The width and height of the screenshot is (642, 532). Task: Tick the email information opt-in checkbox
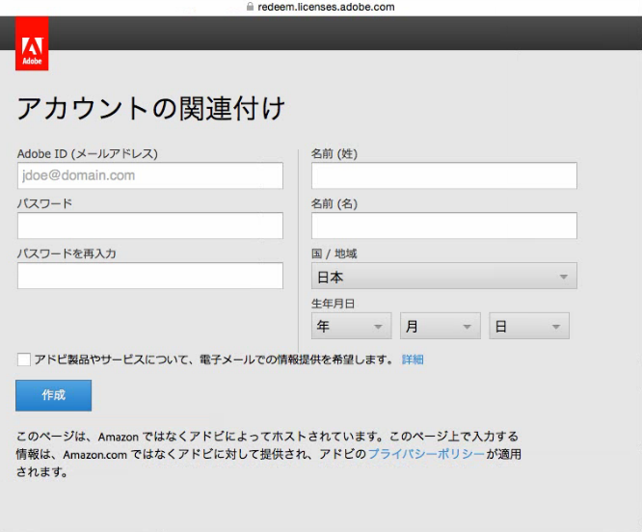[x=24, y=359]
